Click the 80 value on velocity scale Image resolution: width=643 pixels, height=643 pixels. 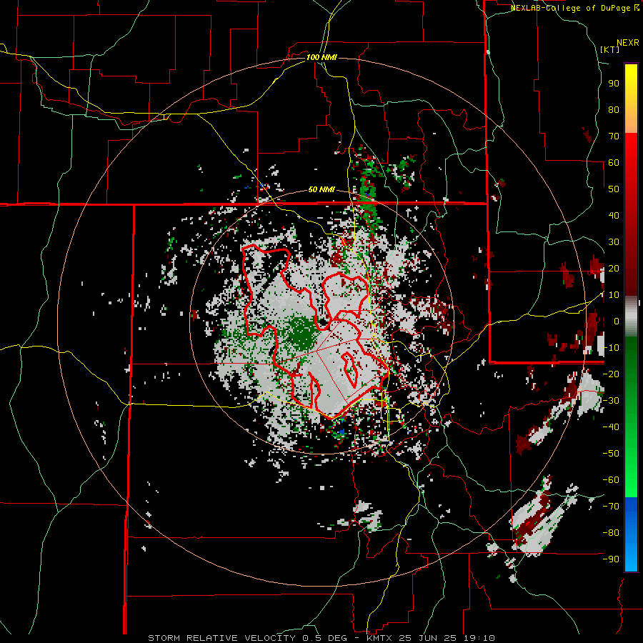coord(614,109)
